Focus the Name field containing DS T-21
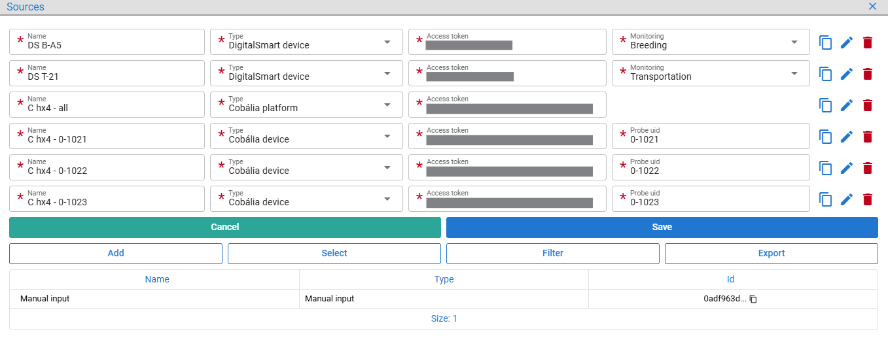Image resolution: width=888 pixels, height=338 pixels. click(107, 73)
